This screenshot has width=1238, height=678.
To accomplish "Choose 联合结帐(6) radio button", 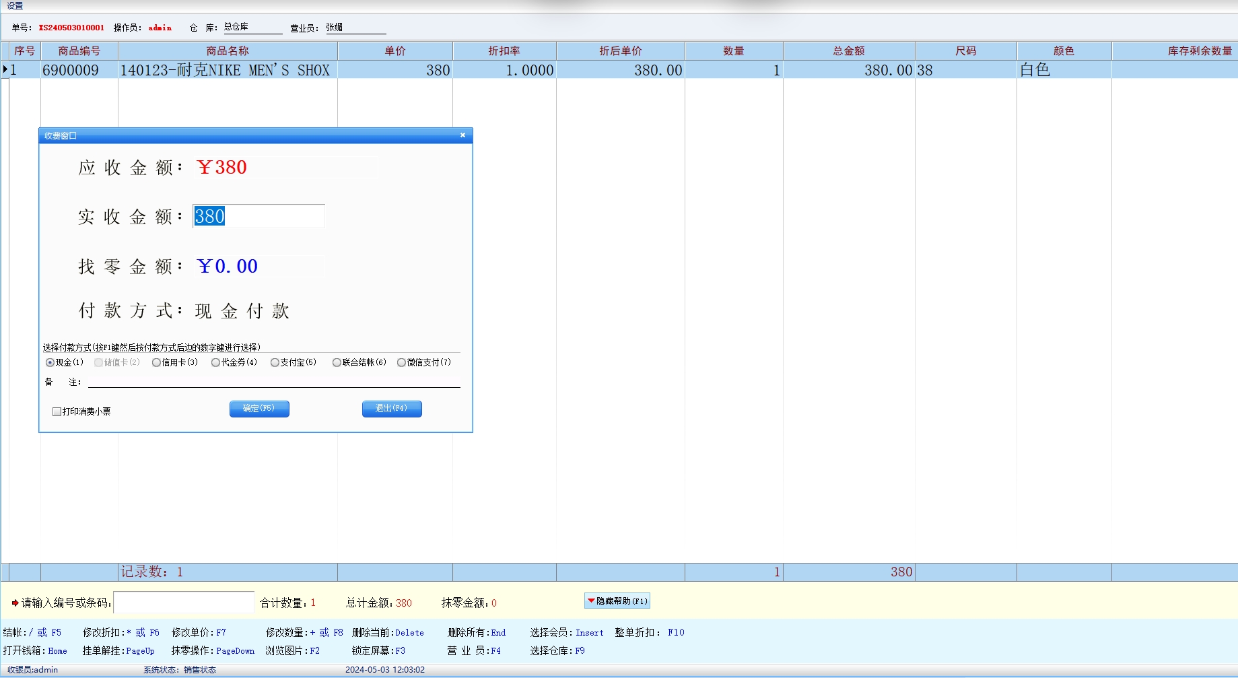I will pos(337,363).
